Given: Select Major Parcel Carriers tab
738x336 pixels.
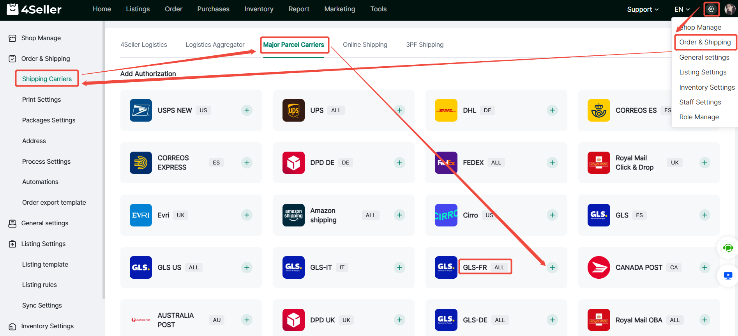Looking at the screenshot, I should tap(293, 44).
